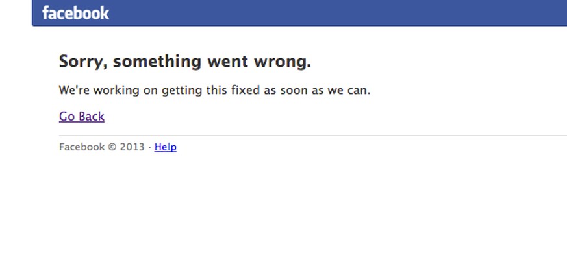Viewport: 567px width, 260px height.
Task: Open the Help link in footer
Action: [166, 147]
